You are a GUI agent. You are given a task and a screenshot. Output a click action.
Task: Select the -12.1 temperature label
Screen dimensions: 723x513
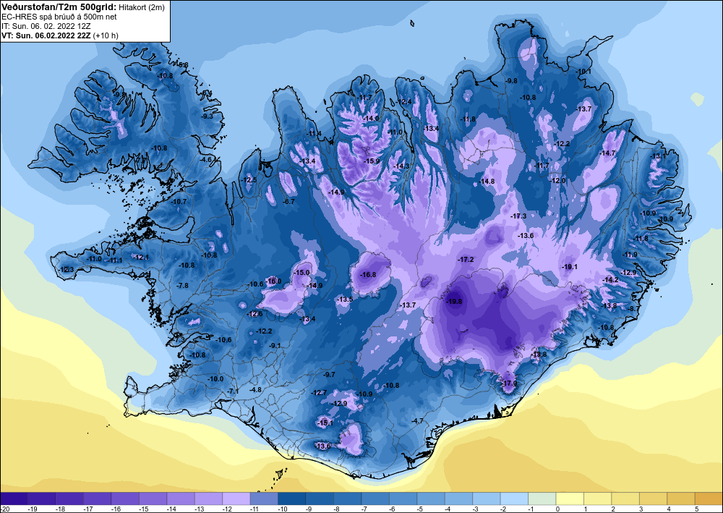(x=141, y=257)
